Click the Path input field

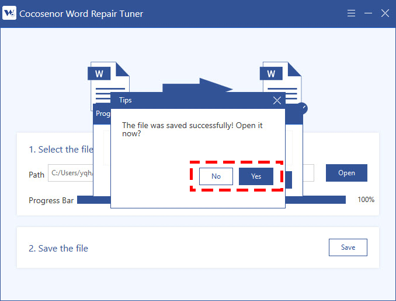pyautogui.click(x=181, y=173)
